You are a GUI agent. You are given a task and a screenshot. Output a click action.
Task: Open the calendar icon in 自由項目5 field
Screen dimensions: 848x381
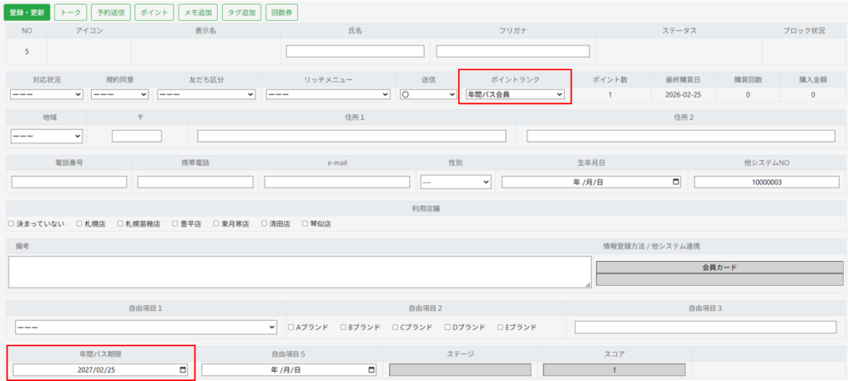pos(371,369)
